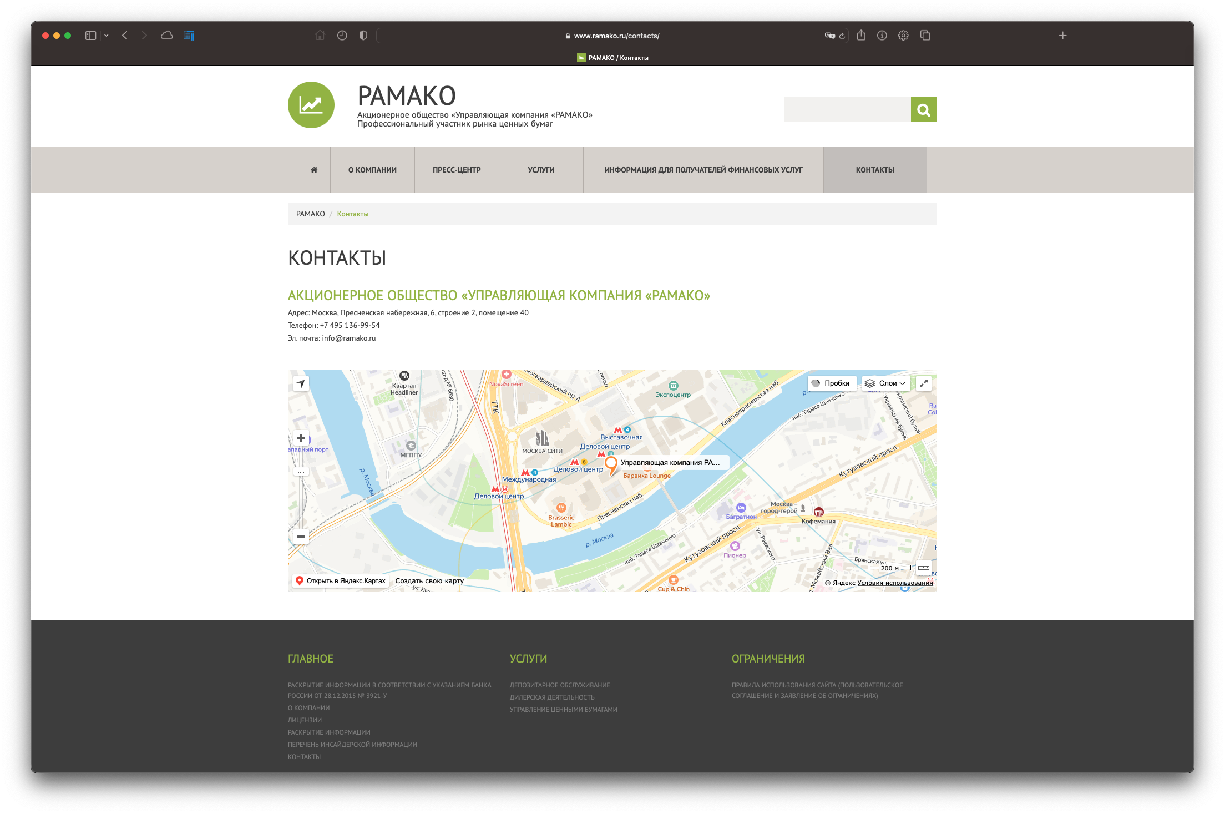Zoom in the map with plus button
The image size is (1225, 814).
coord(301,438)
